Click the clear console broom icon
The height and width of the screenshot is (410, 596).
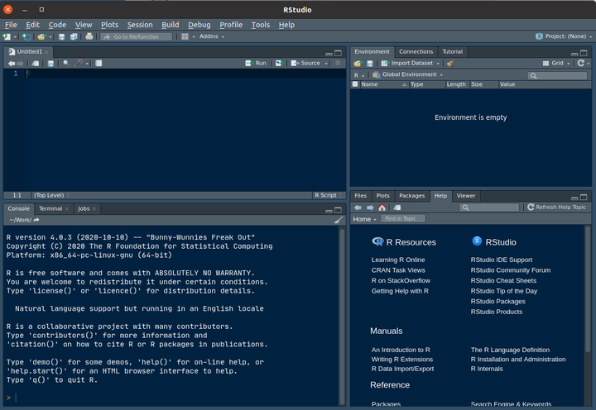tap(338, 220)
